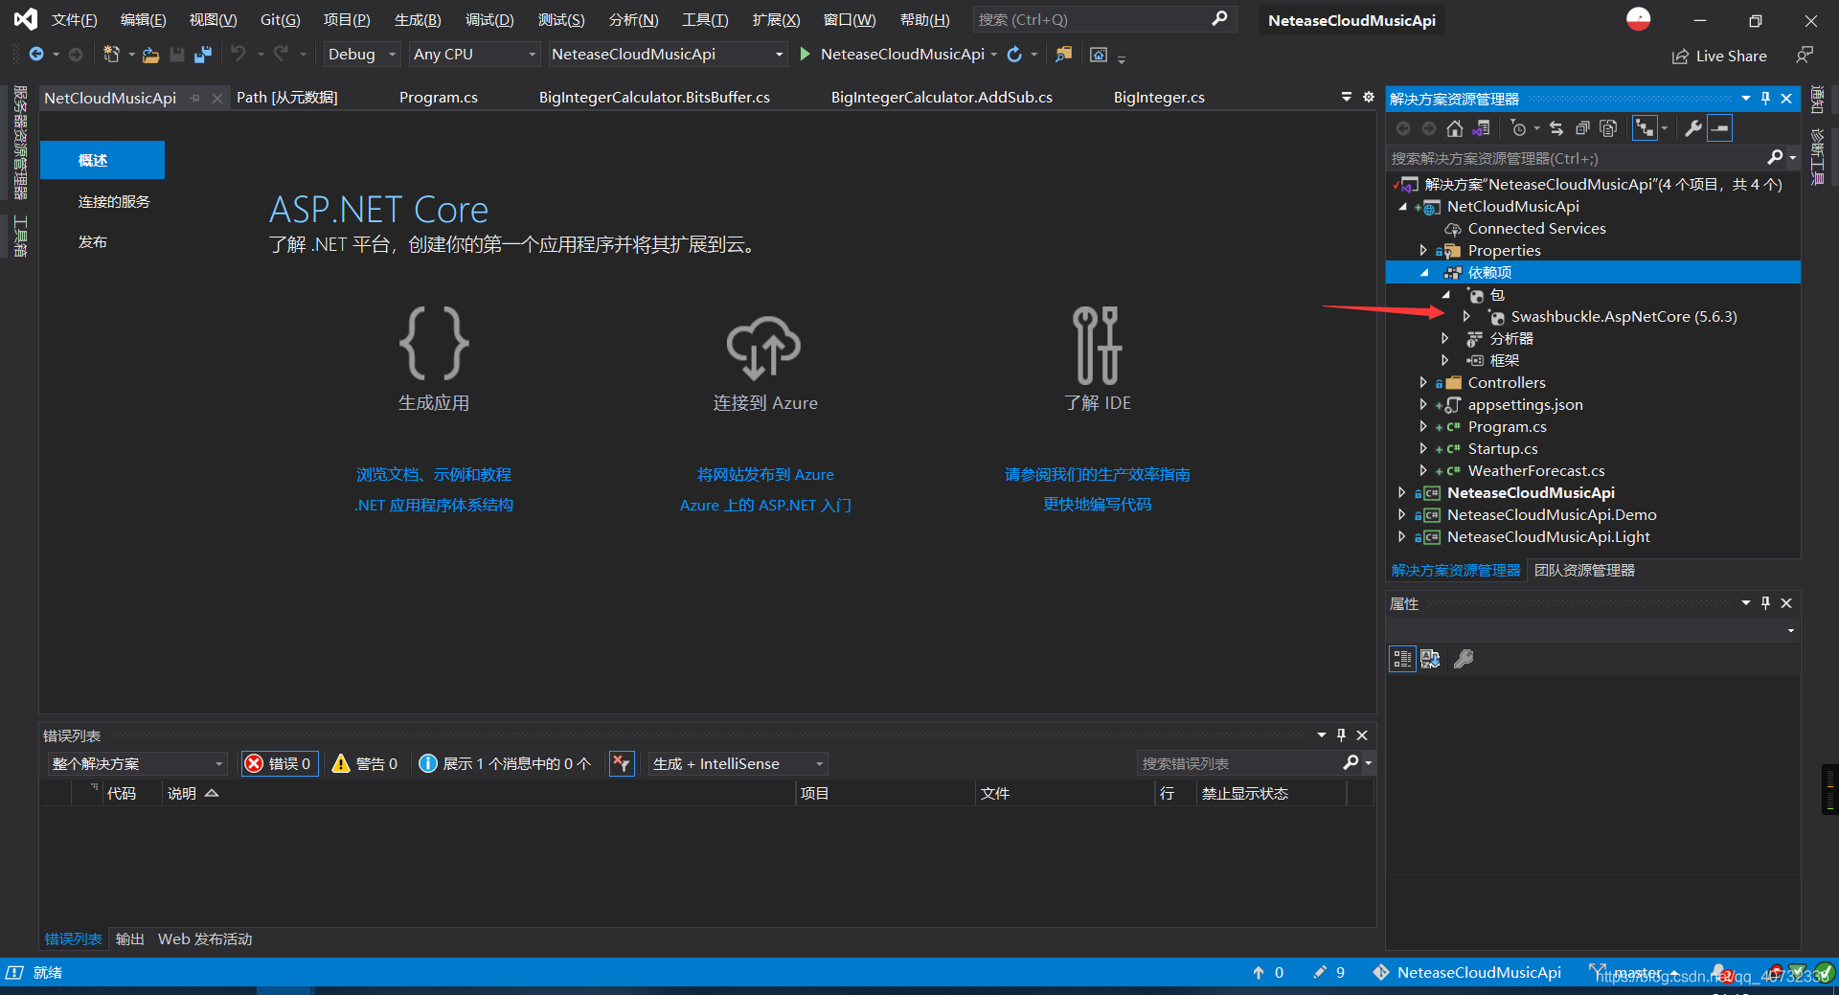Toggle show all files in Solution Explorer
The image size is (1839, 995).
click(x=1609, y=128)
